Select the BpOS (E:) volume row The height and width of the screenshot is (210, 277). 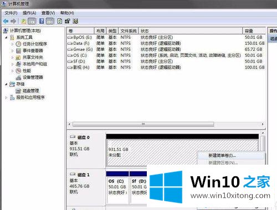coord(166,38)
